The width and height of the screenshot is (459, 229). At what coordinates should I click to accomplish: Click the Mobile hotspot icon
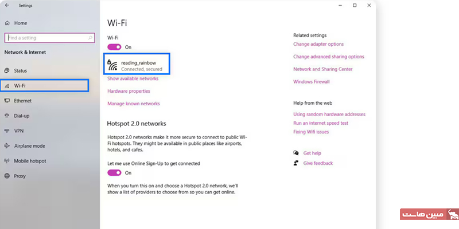coord(7,161)
